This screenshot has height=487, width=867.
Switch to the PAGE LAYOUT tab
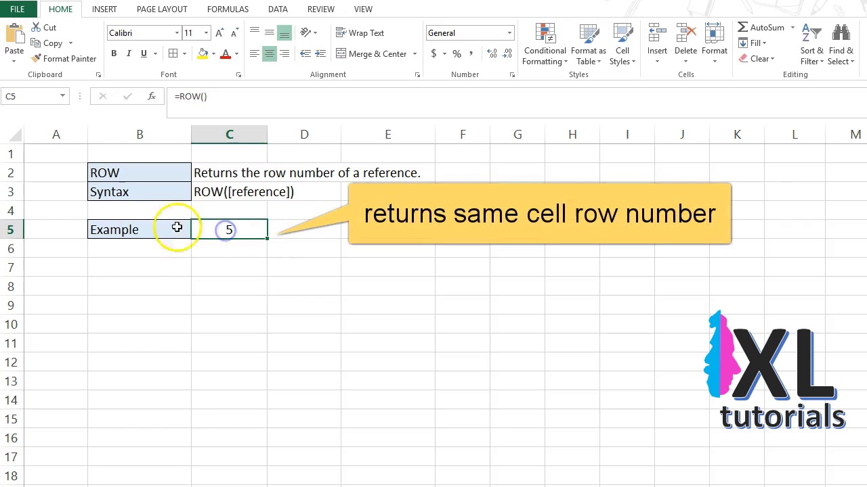coord(162,9)
